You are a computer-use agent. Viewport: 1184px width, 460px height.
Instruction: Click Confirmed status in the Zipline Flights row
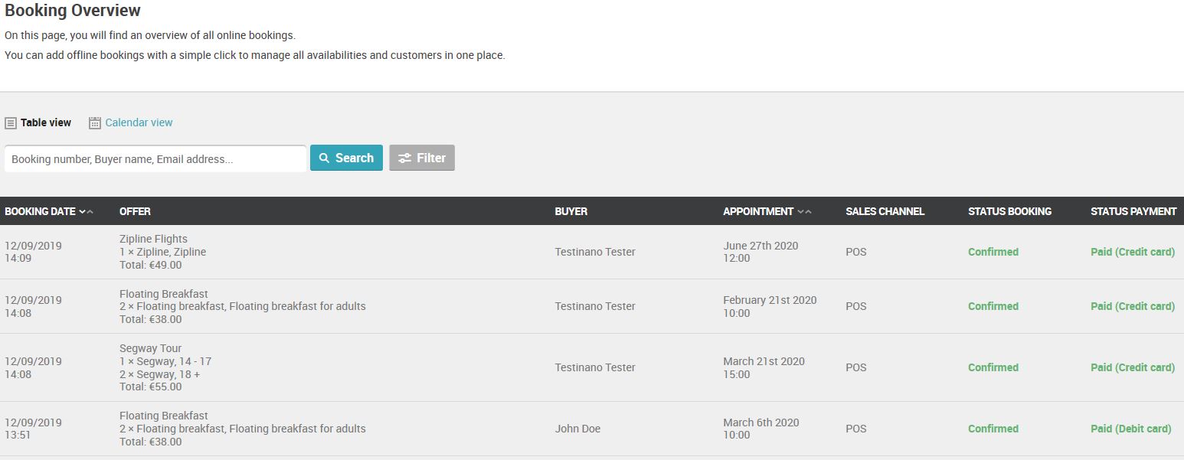pos(993,252)
